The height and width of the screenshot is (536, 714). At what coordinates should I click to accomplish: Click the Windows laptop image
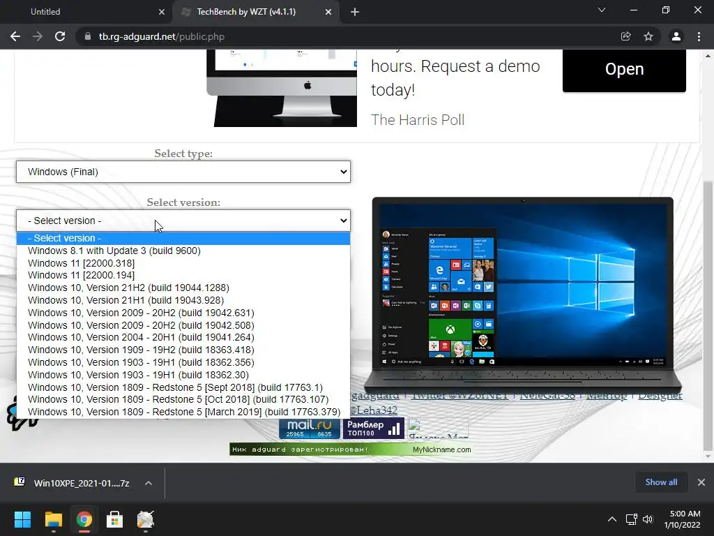point(523,294)
